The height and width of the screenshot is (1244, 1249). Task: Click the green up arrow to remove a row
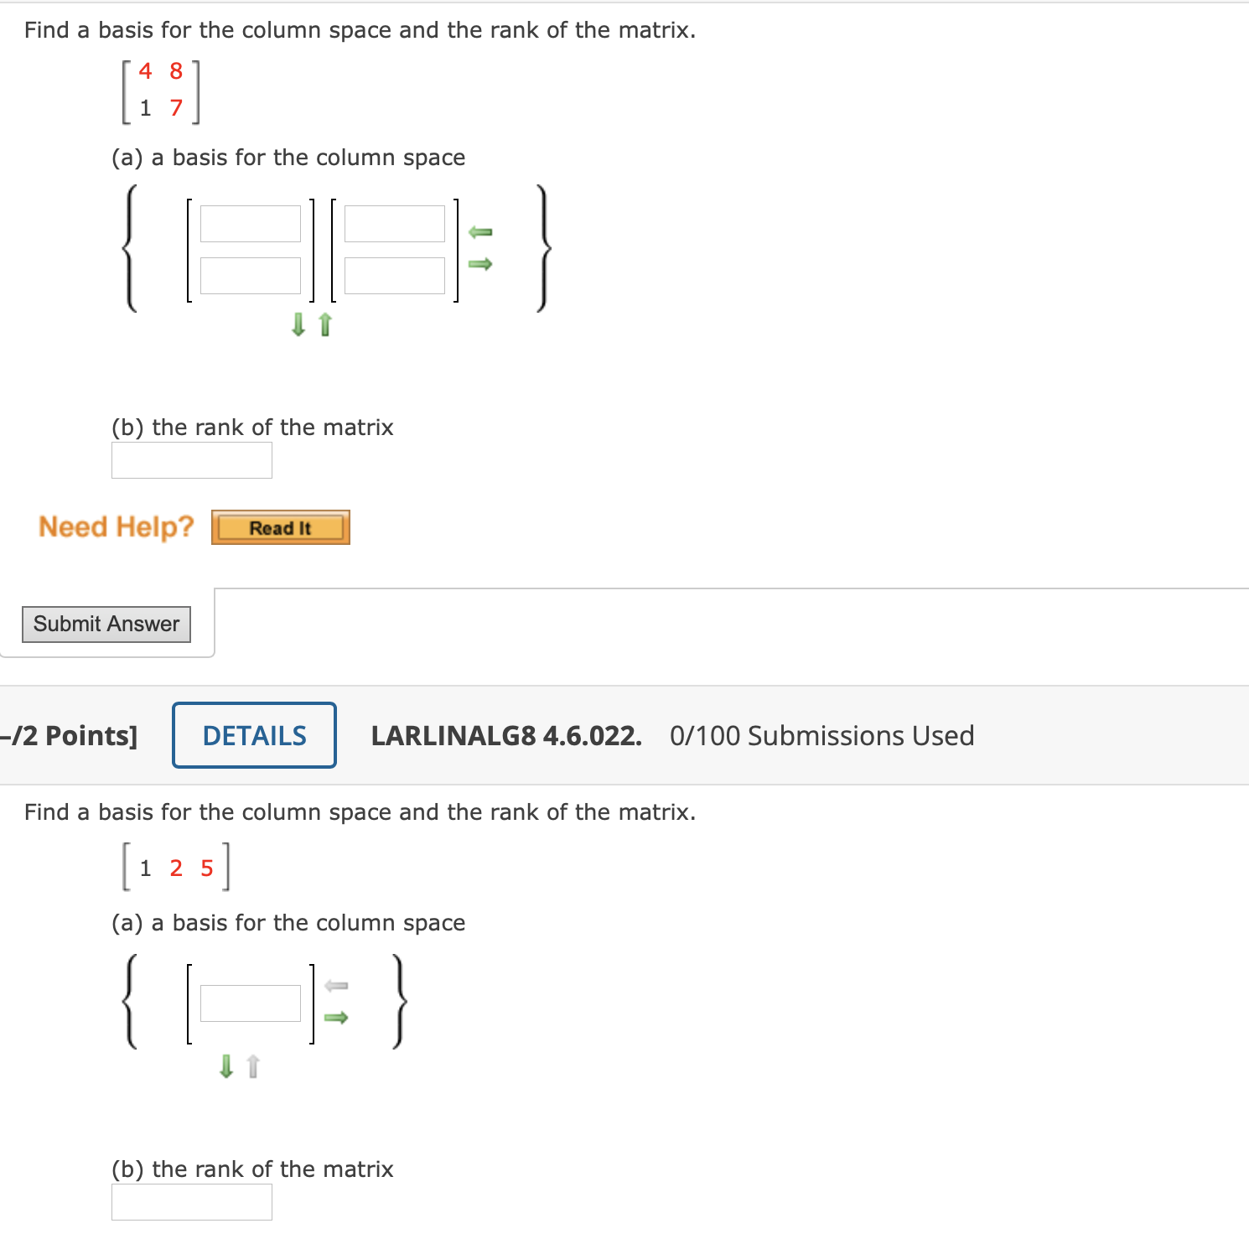pyautogui.click(x=324, y=326)
